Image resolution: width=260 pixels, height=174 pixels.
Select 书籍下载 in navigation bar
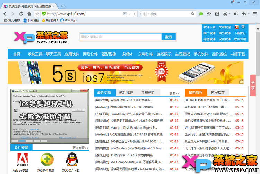tap(237, 54)
